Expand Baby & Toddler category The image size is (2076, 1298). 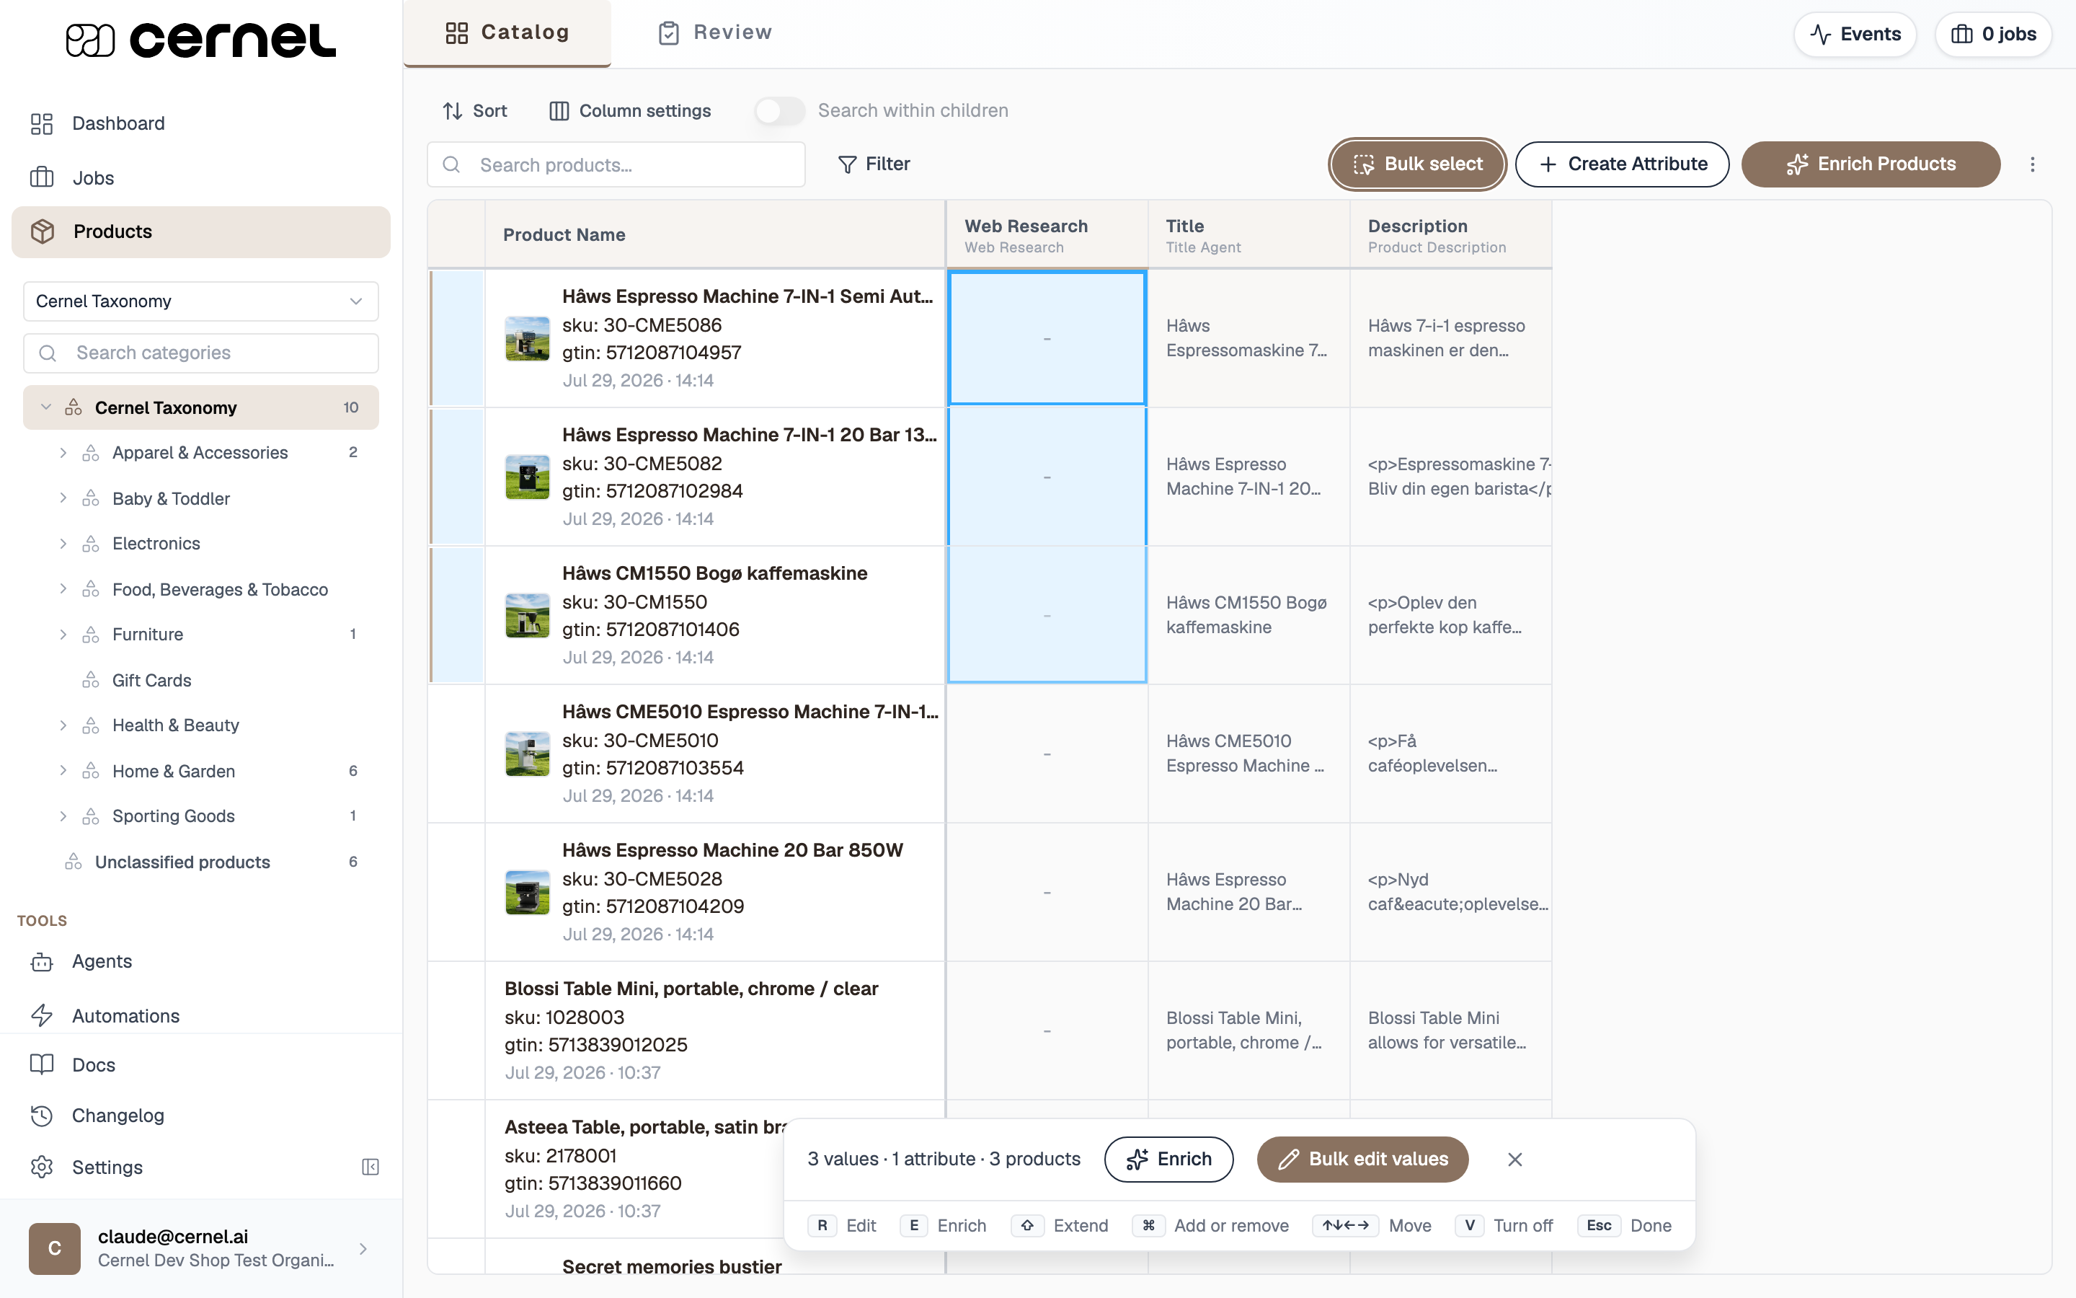pos(63,498)
